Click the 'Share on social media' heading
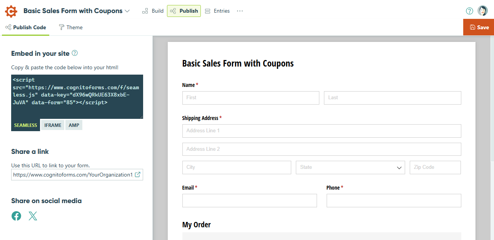 point(47,201)
